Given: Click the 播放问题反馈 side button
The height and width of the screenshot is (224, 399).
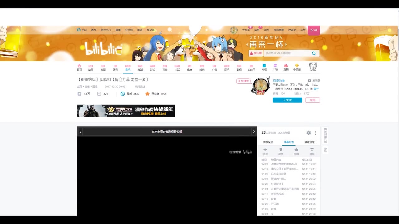Looking at the screenshot, I should (x=325, y=135).
